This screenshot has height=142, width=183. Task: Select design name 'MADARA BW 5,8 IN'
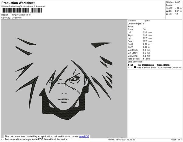tap(21, 15)
